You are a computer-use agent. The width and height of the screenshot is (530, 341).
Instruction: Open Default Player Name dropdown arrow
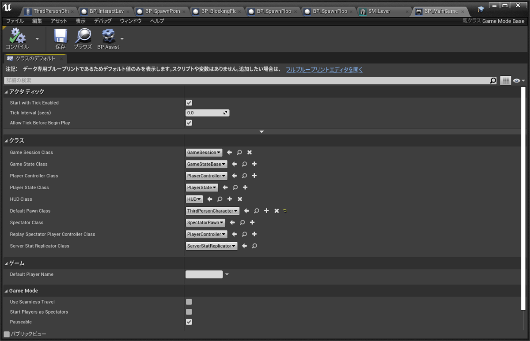pyautogui.click(x=227, y=274)
